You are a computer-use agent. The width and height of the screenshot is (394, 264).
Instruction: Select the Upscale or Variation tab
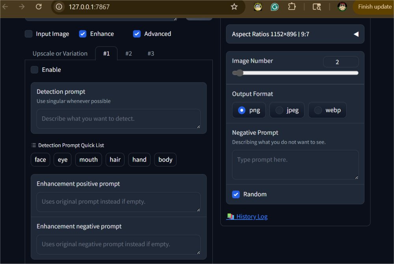click(x=59, y=53)
